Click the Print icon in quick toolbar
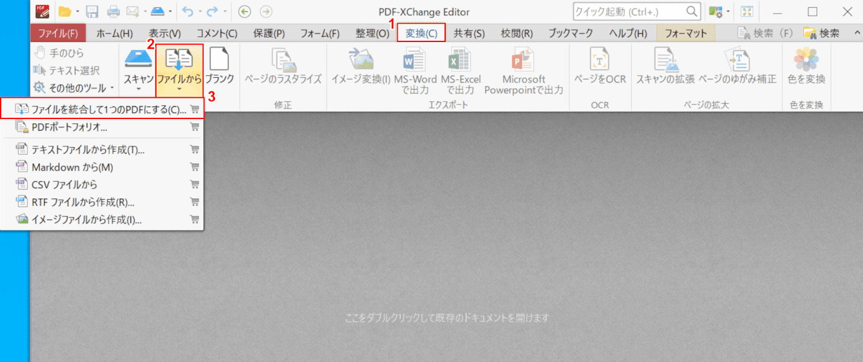 (114, 11)
